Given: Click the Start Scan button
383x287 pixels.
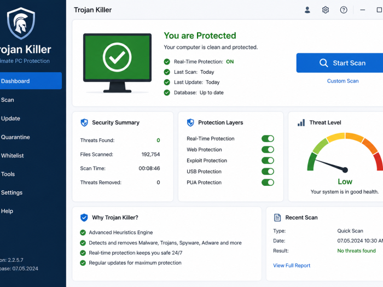Looking at the screenshot, I should [x=340, y=63].
